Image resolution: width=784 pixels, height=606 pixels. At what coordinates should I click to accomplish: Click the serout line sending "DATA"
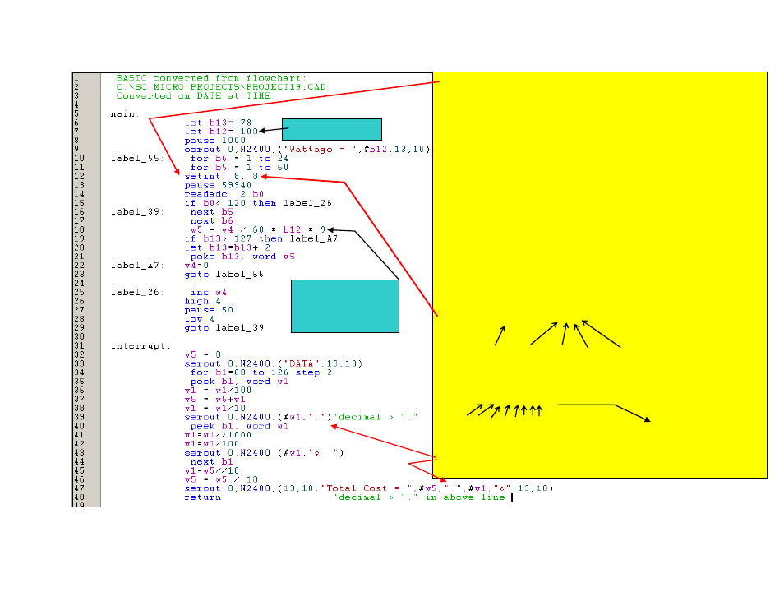274,363
